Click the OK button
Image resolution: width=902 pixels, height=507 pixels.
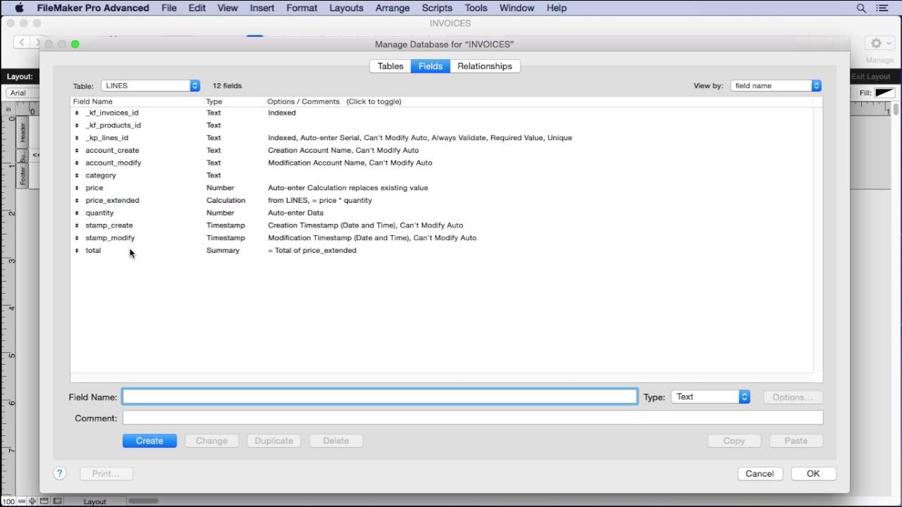point(813,473)
